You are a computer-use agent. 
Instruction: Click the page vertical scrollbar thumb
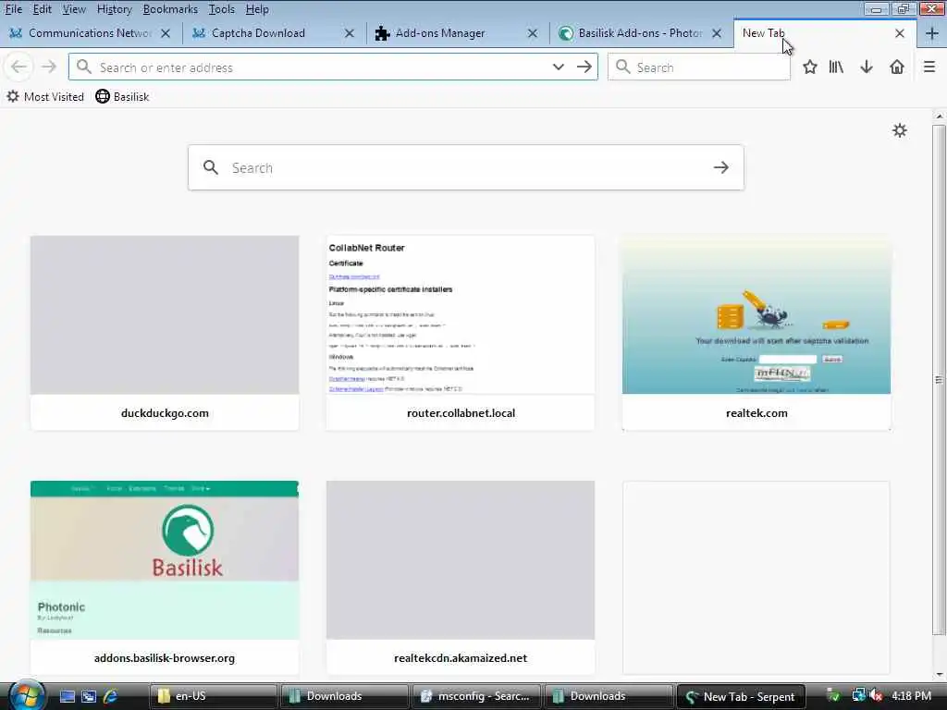(x=939, y=380)
